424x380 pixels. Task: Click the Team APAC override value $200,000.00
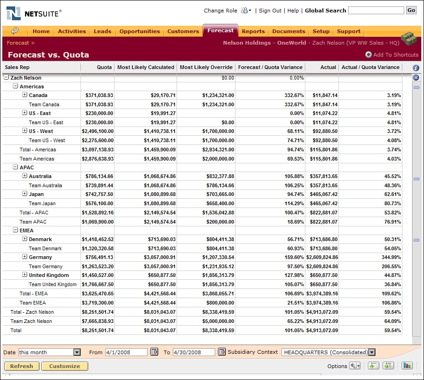220,222
